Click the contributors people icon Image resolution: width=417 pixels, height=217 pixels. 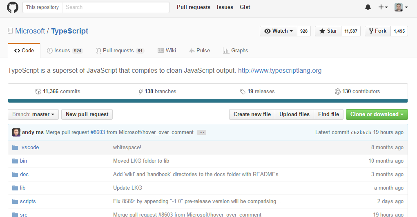(x=337, y=92)
